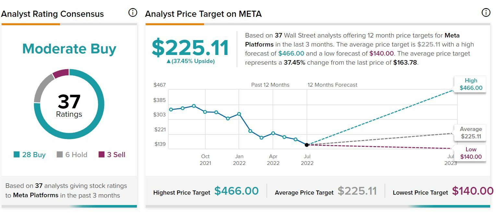Click the Lowest Price Target $140.00 value
Screen dimensions: 496x216
(x=473, y=191)
